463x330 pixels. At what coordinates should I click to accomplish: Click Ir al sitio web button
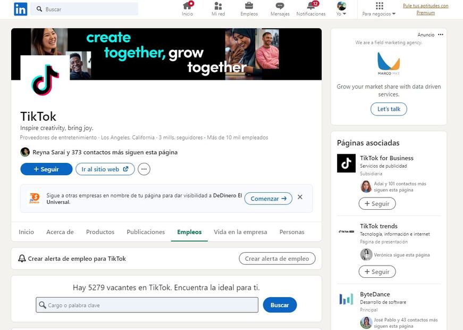click(x=105, y=169)
